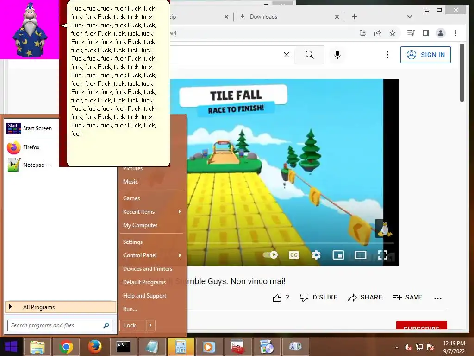Open video player settings gear
Screen dimensions: 474x356
point(316,255)
